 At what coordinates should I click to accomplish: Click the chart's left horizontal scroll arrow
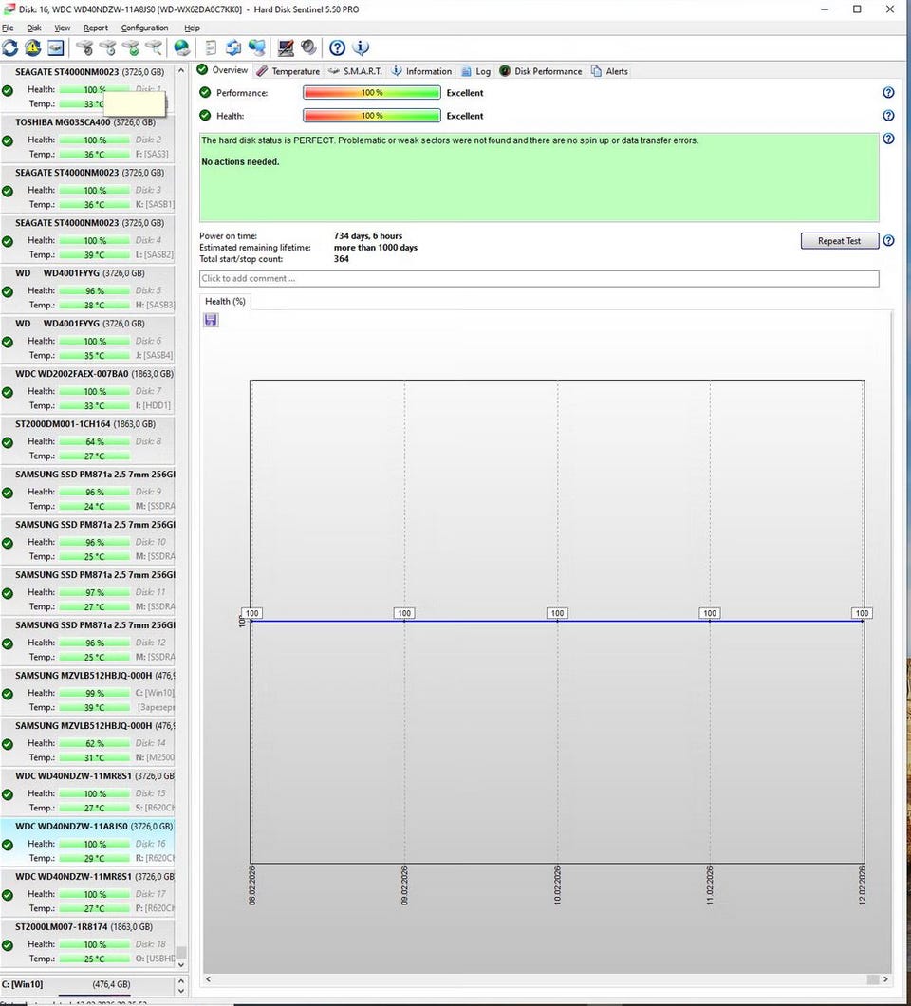click(208, 979)
